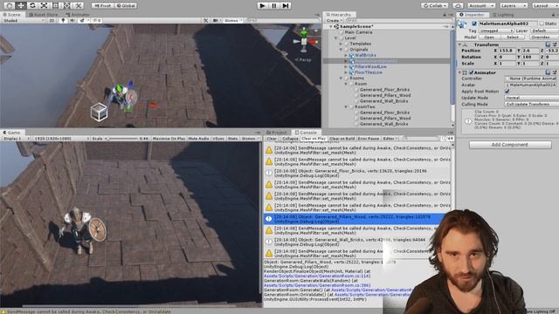This screenshot has height=314, width=559.
Task: Expand the Templates object in Hierarchy
Action: point(341,44)
